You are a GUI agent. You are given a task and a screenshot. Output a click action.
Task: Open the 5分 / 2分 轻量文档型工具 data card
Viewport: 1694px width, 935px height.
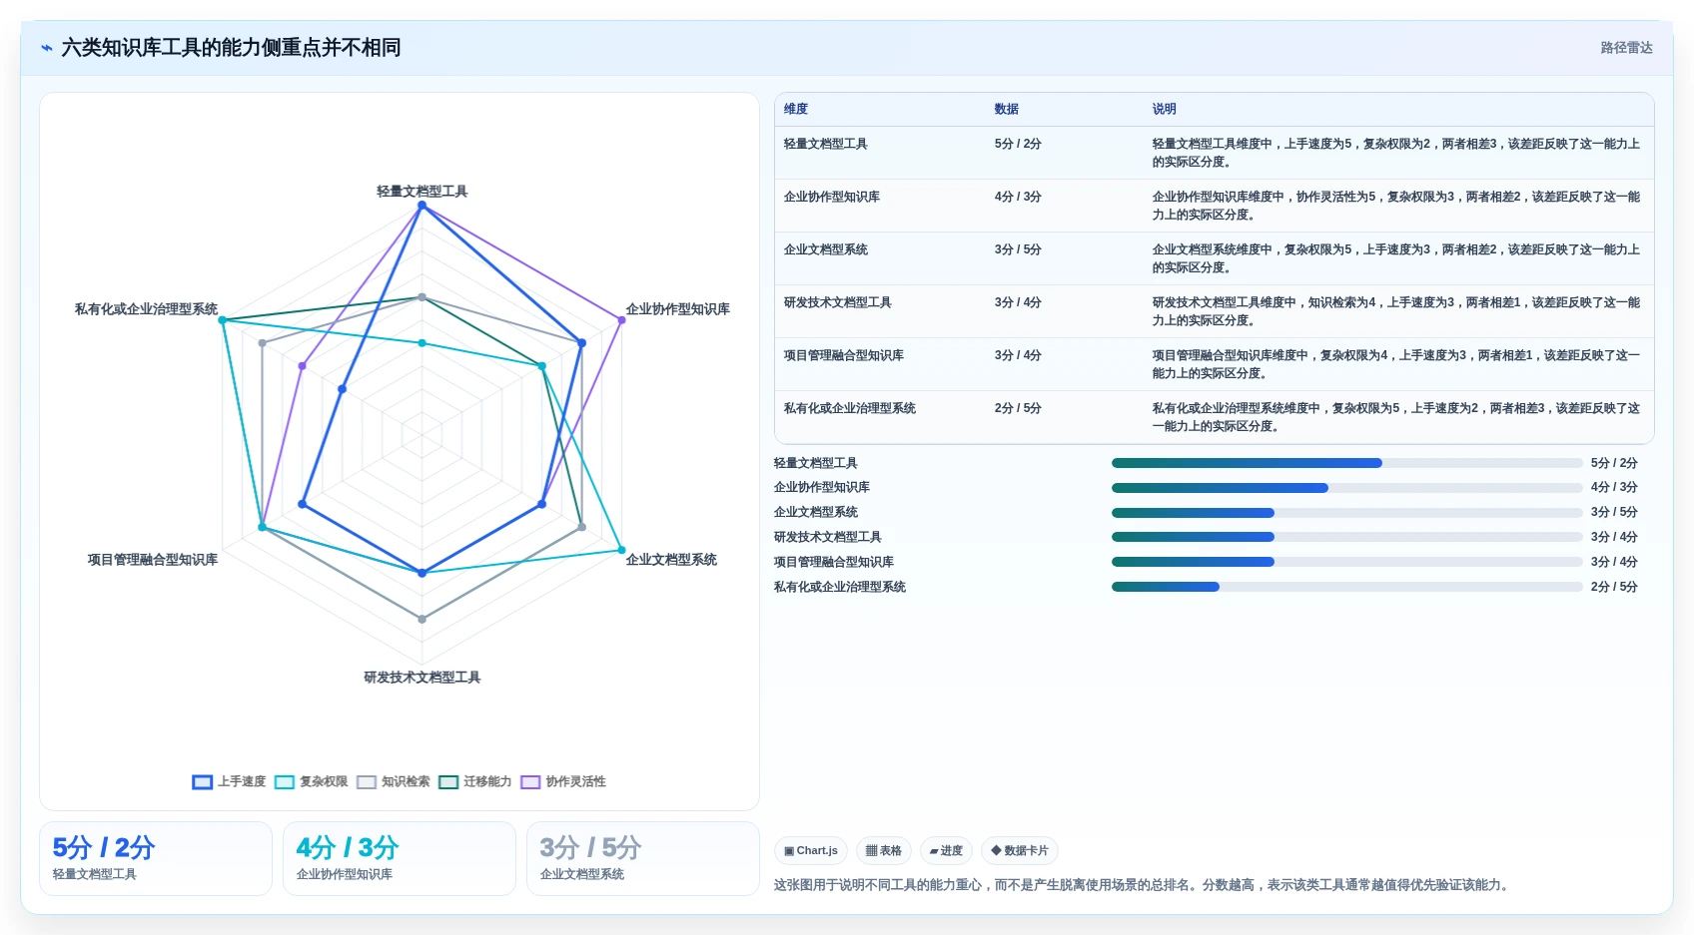(x=156, y=858)
